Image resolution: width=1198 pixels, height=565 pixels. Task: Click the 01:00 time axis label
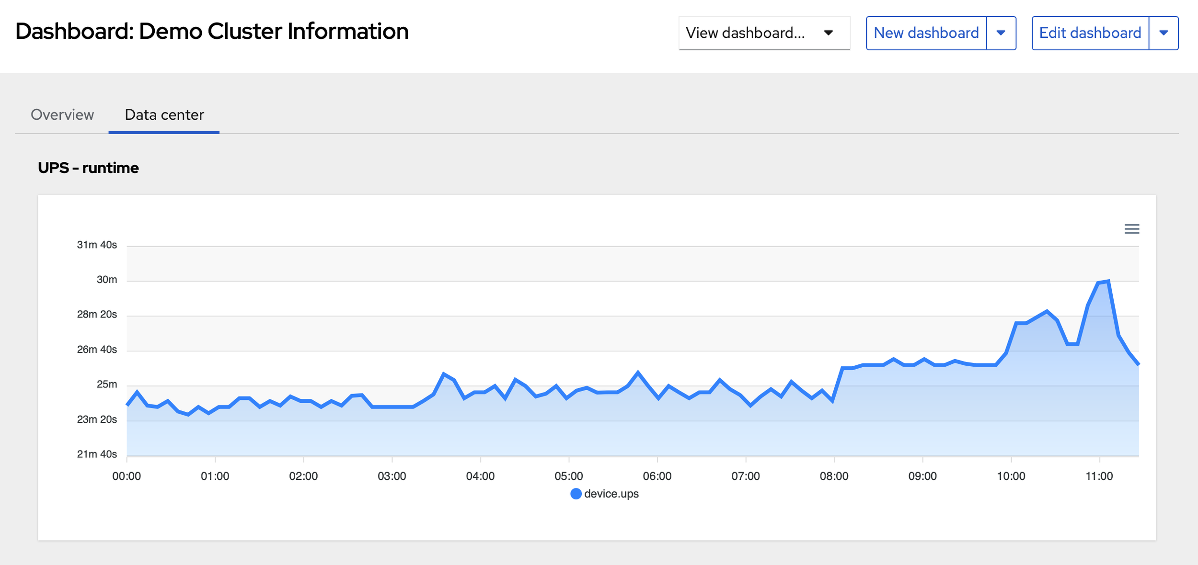pyautogui.click(x=215, y=476)
